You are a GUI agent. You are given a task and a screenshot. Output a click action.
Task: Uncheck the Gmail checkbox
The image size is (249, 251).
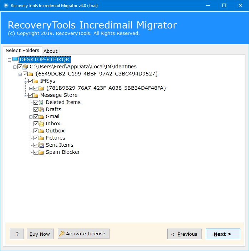tap(36, 116)
